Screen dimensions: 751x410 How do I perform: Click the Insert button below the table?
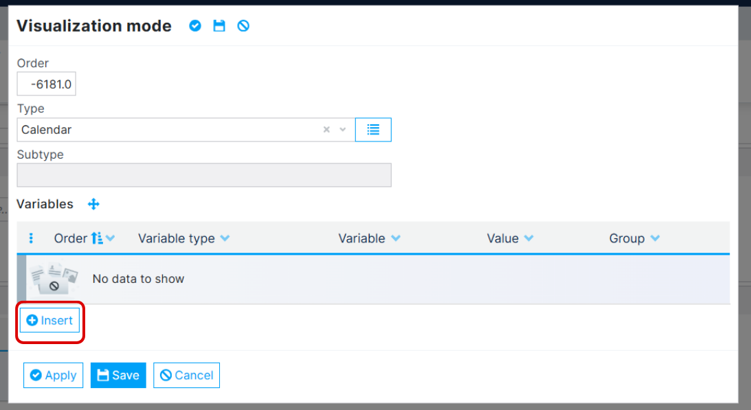[x=49, y=320]
